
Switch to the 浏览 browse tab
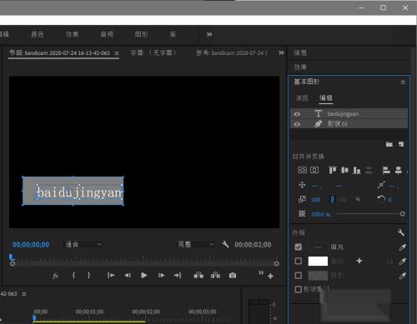302,97
